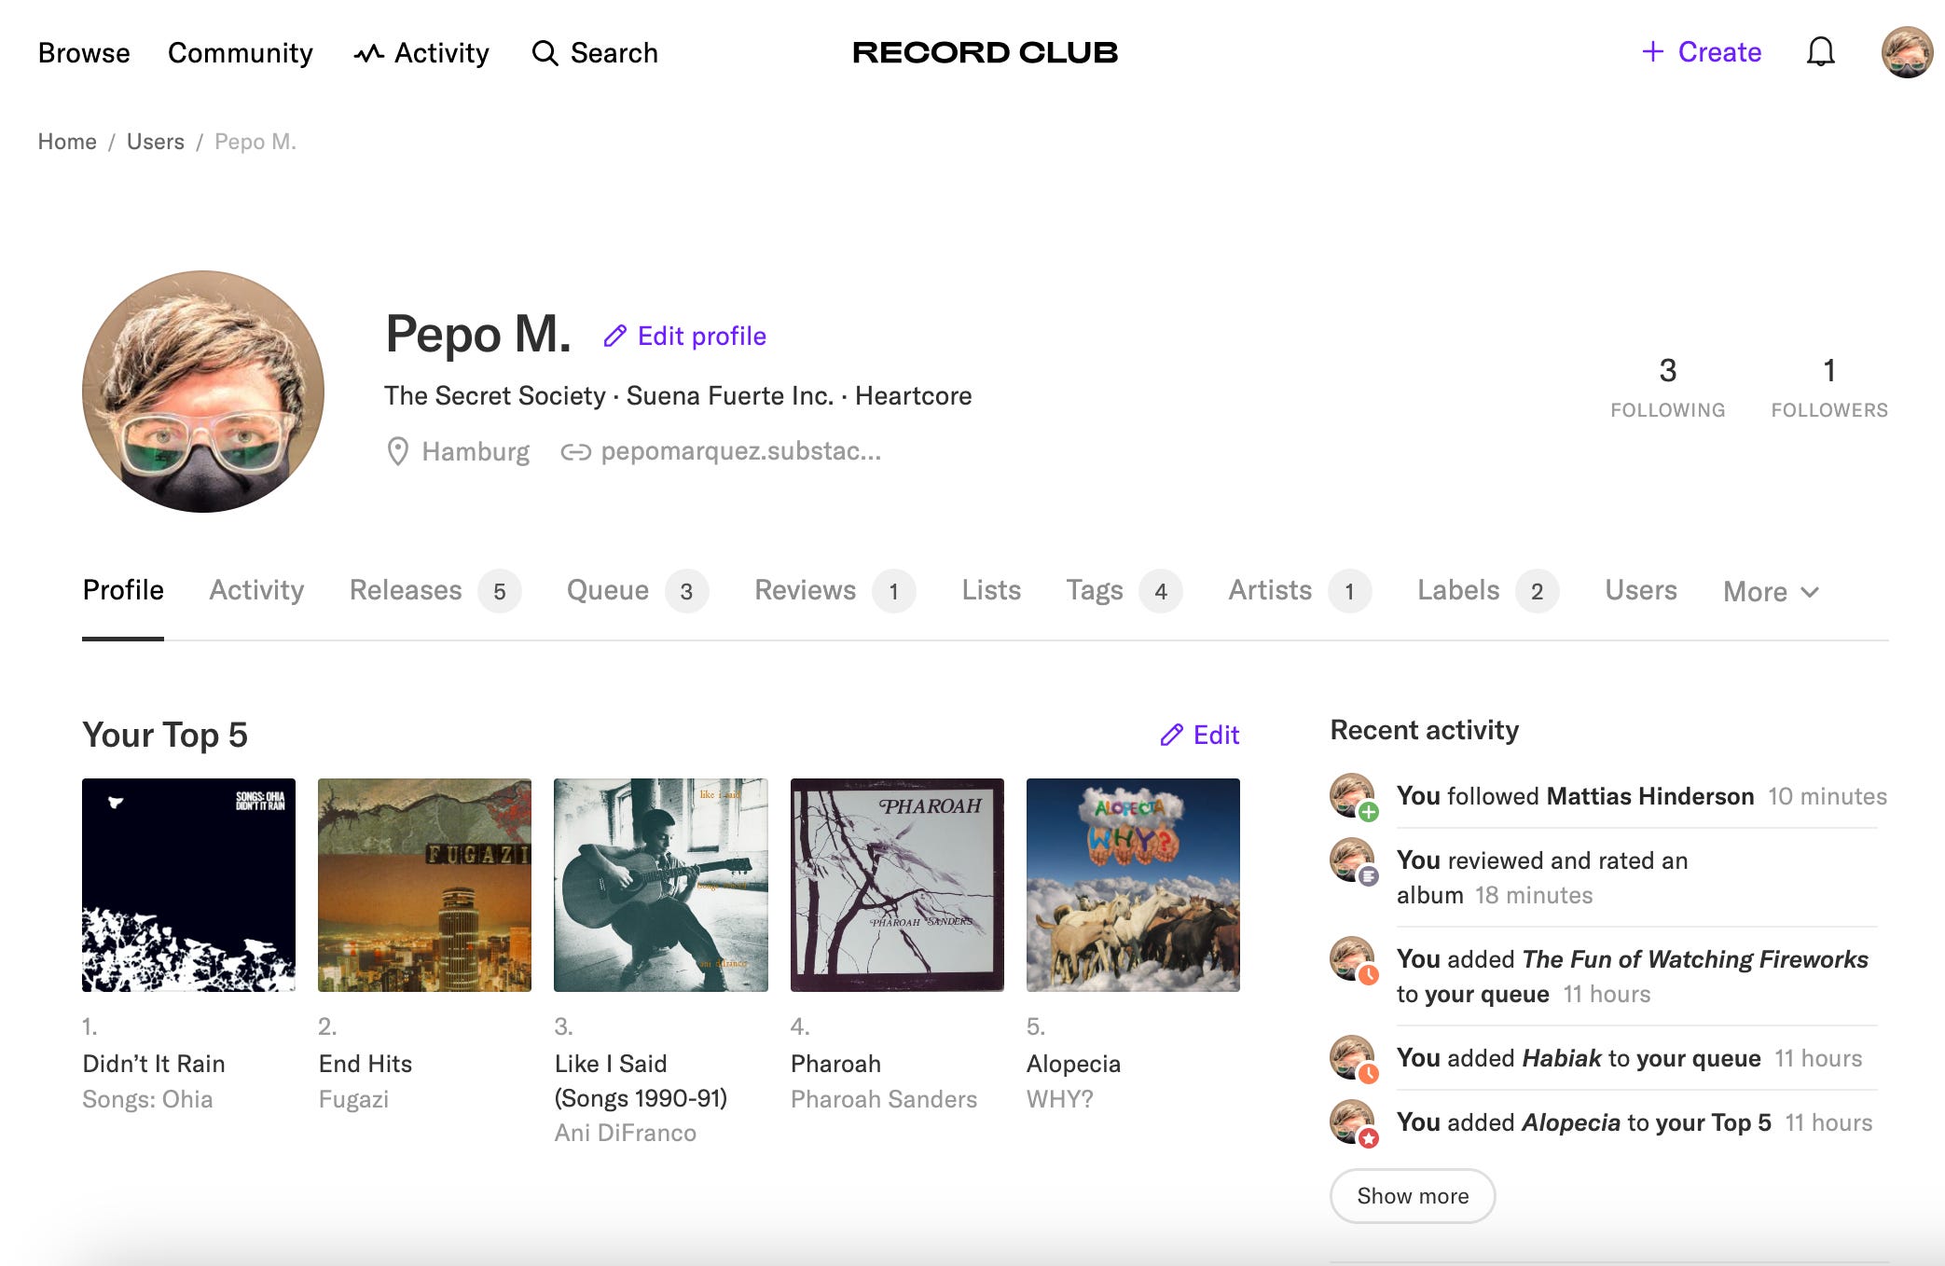1945x1266 pixels.
Task: Click avatar beside 'added Habiak to your queue'
Action: (1352, 1058)
